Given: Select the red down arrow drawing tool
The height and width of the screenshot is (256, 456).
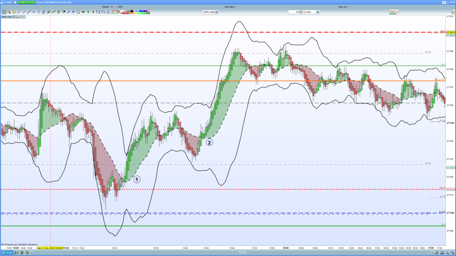Looking at the screenshot, I should tap(93, 12).
